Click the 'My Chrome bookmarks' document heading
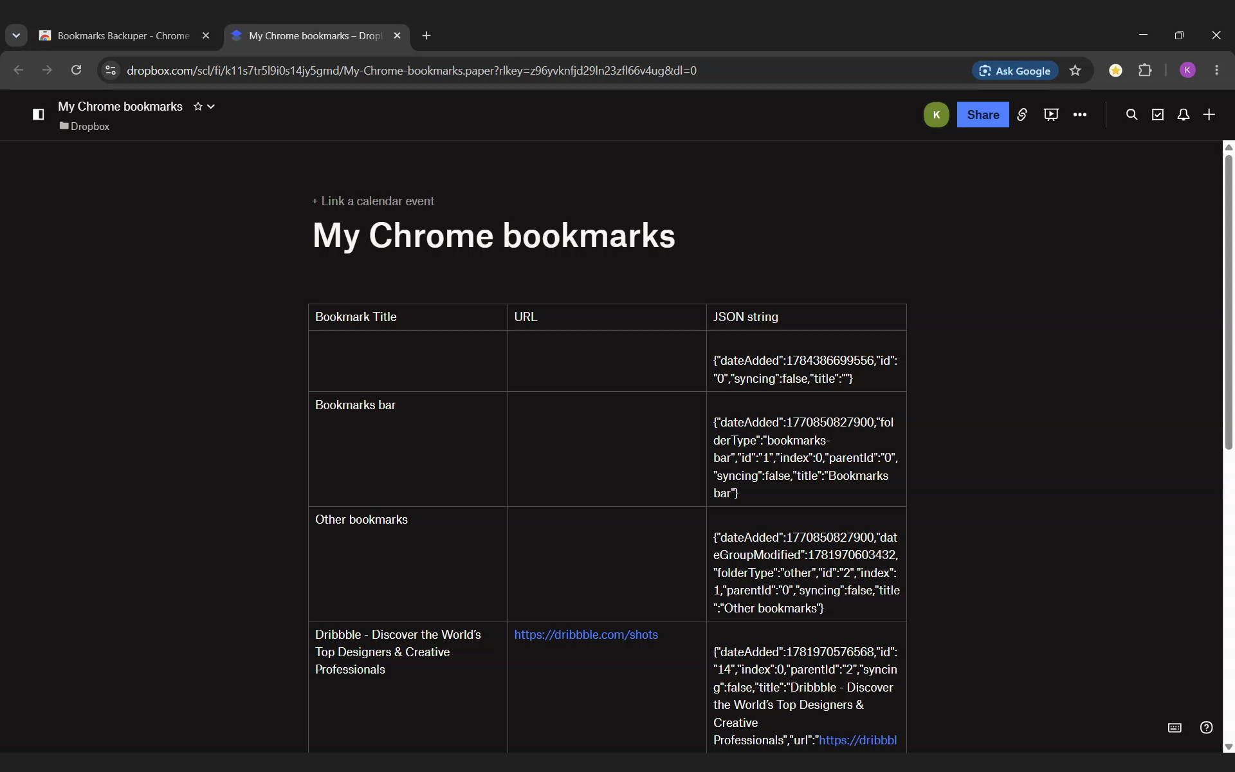This screenshot has width=1235, height=772. click(x=494, y=235)
